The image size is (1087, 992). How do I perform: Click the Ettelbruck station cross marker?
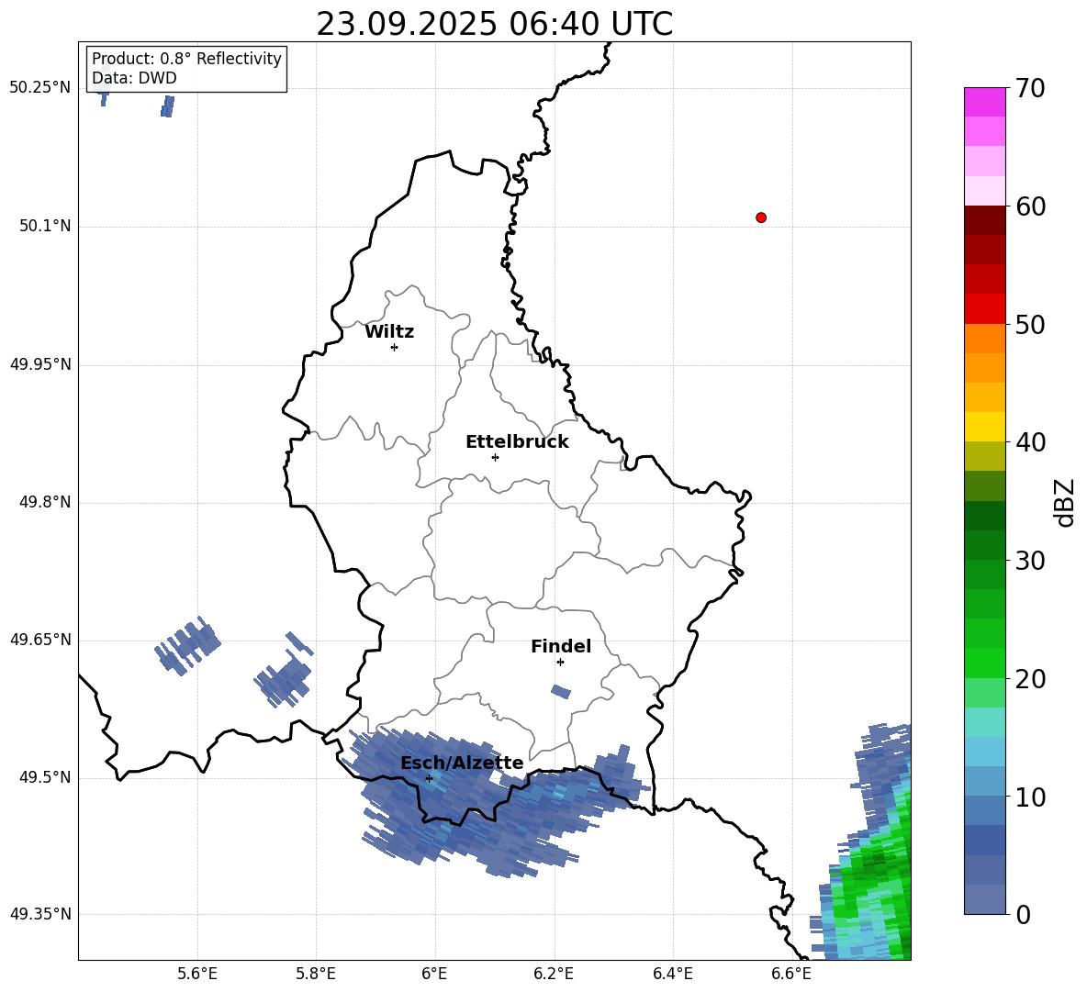(495, 457)
